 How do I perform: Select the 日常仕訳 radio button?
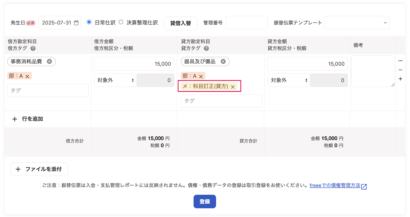click(x=89, y=22)
